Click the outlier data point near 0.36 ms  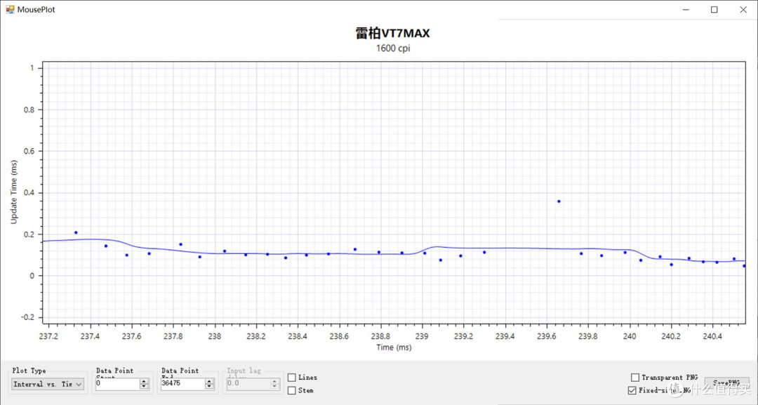559,201
